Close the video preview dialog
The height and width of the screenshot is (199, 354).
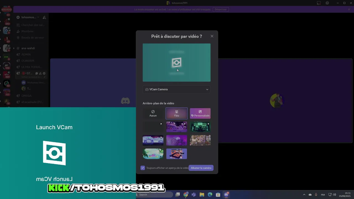[212, 36]
